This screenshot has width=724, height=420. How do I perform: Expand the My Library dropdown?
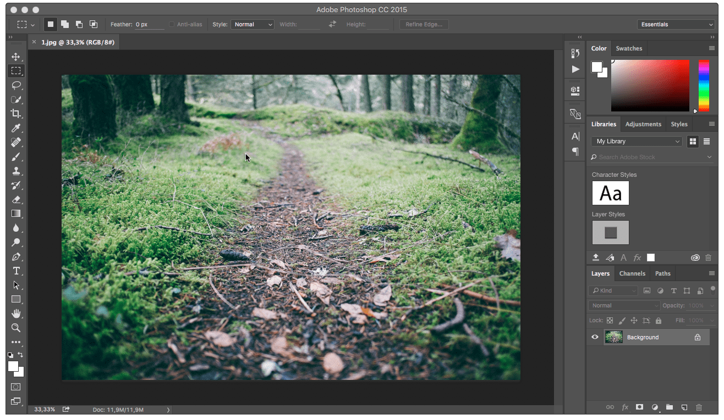tap(637, 142)
